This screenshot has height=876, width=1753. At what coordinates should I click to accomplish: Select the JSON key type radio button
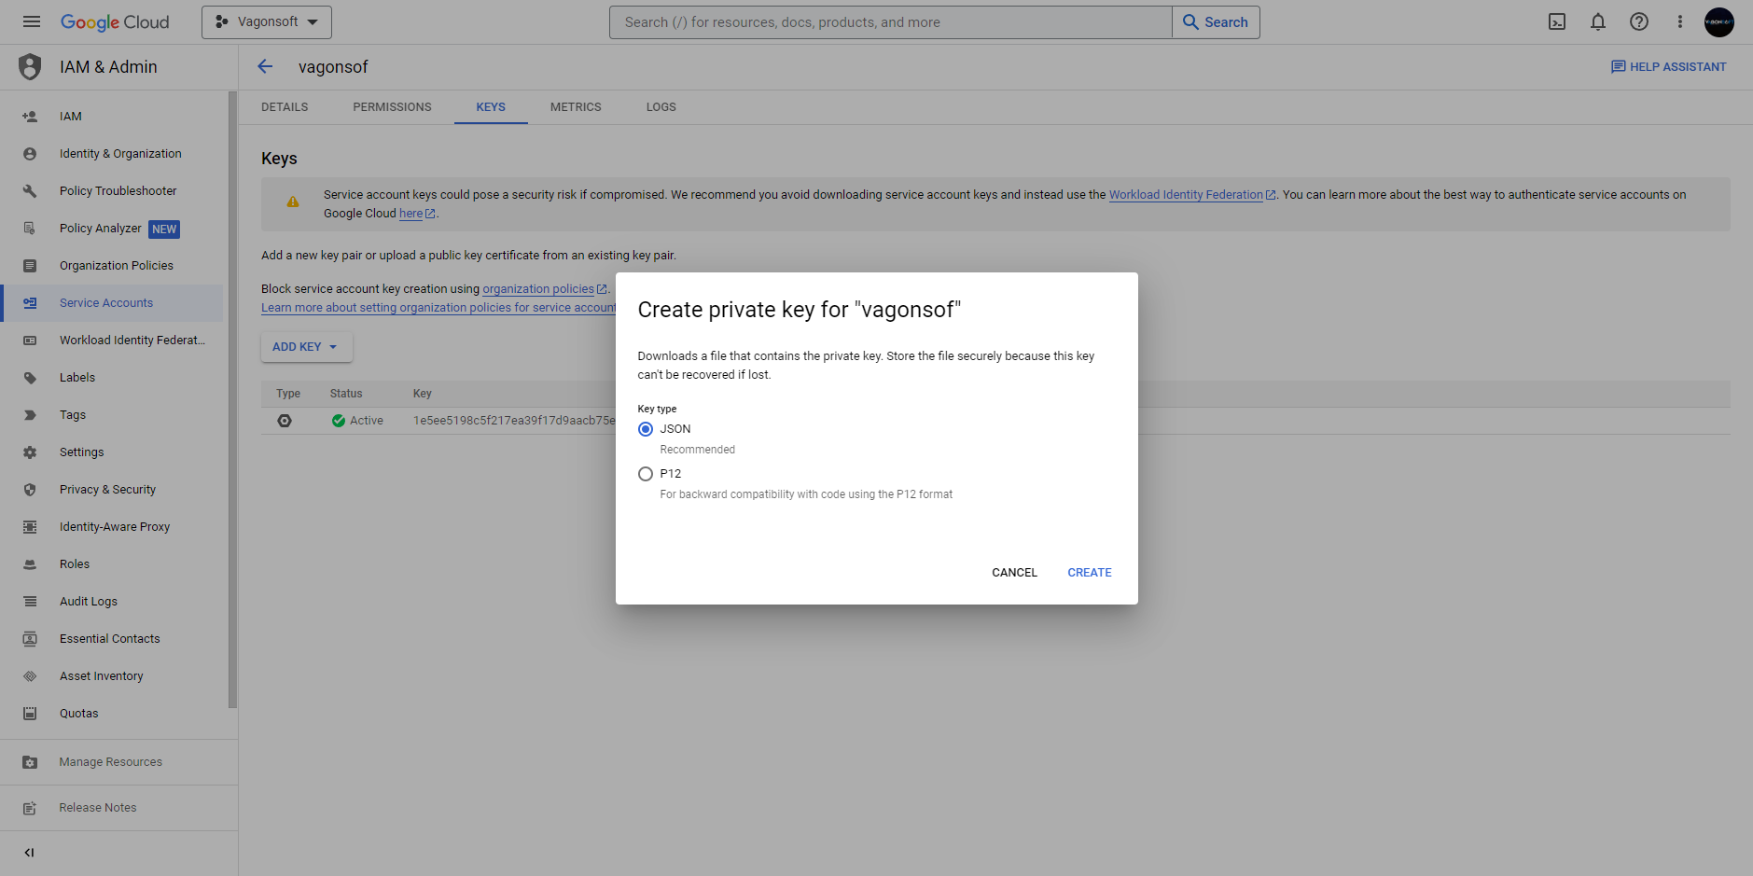coord(646,429)
